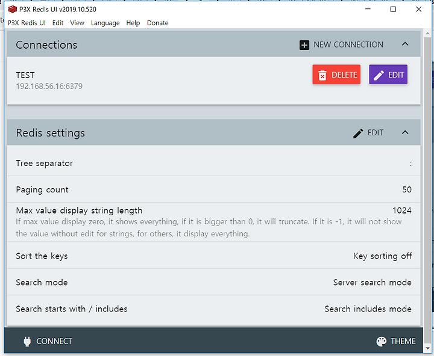Click the Server search mode value
Viewport: 434px width, 356px height.
(373, 282)
